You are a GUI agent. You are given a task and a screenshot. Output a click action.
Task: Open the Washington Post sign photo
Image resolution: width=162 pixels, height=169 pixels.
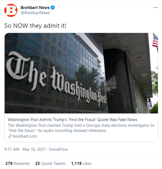click(81, 73)
